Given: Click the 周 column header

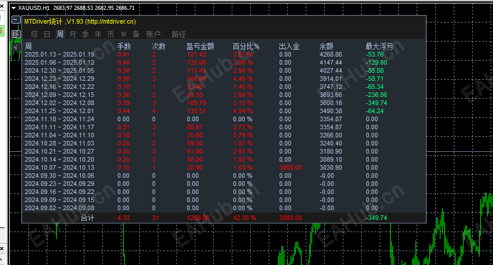Looking at the screenshot, I should tap(28, 46).
